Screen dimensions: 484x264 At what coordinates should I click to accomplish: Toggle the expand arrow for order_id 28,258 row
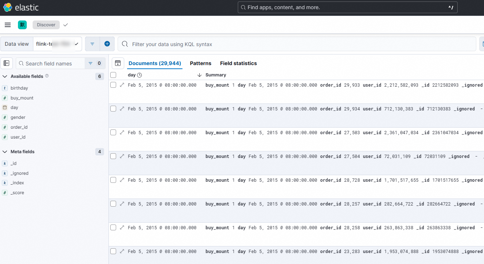pyautogui.click(x=122, y=227)
